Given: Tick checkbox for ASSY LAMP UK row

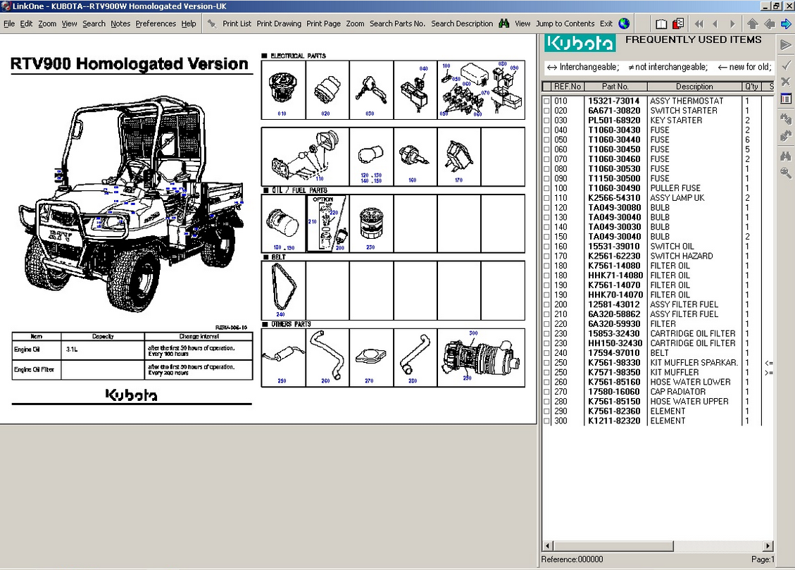Looking at the screenshot, I should coord(546,198).
